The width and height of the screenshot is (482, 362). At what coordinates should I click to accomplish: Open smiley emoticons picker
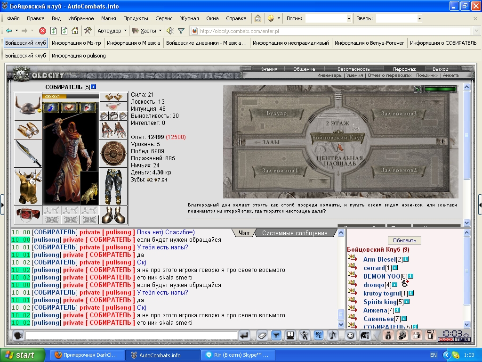click(x=350, y=335)
